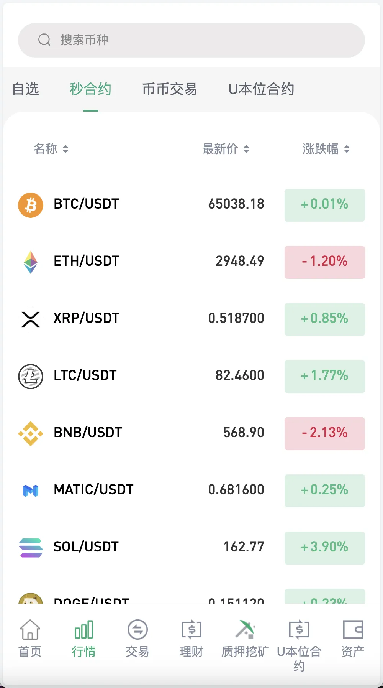Sort list by name (名称)

pyautogui.click(x=51, y=149)
